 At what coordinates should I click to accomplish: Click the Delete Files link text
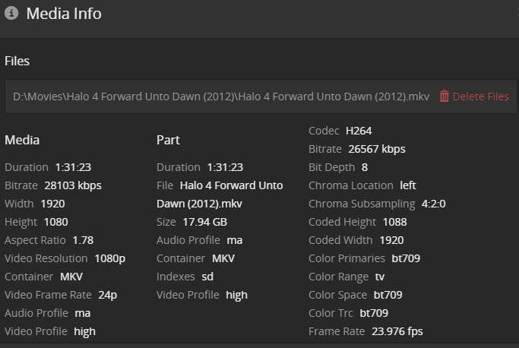pyautogui.click(x=480, y=96)
